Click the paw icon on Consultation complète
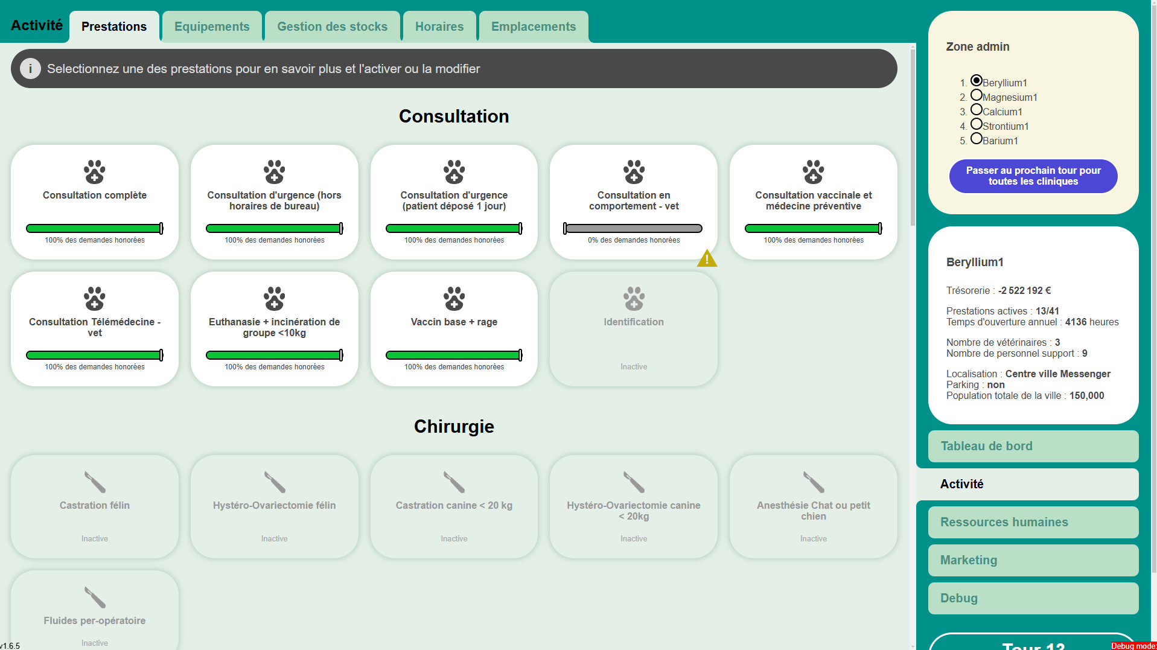This screenshot has height=650, width=1157. click(x=95, y=172)
